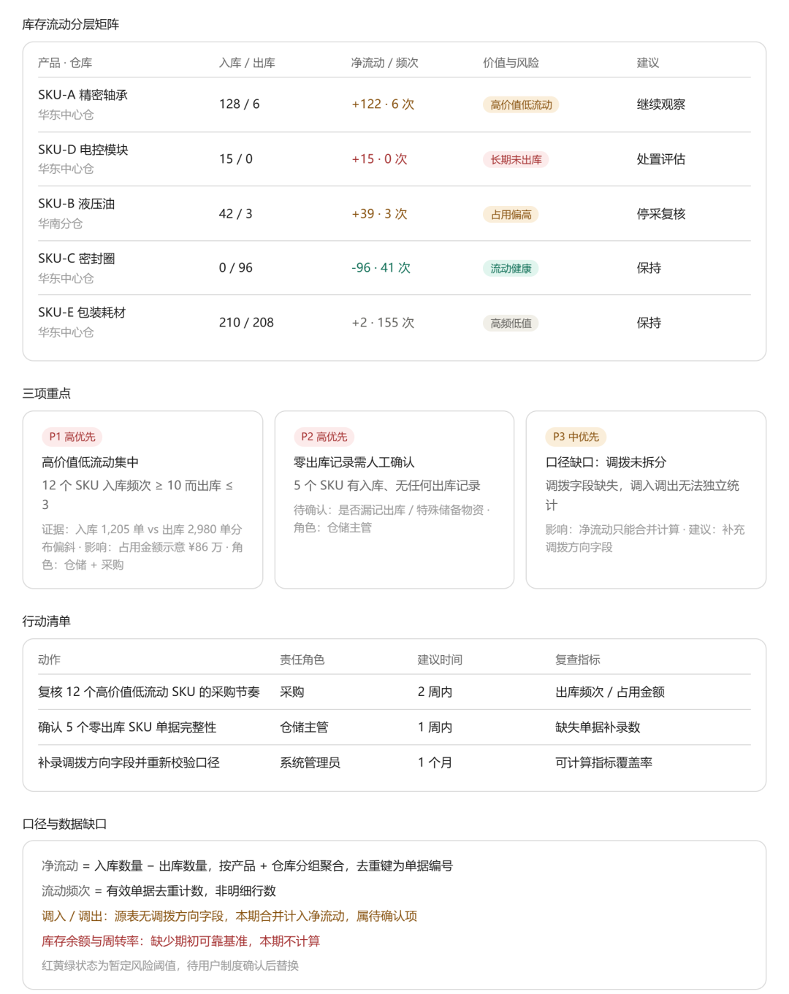789x994 pixels.
Task: Click the 高价值低流动 risk badge
Action: point(521,104)
